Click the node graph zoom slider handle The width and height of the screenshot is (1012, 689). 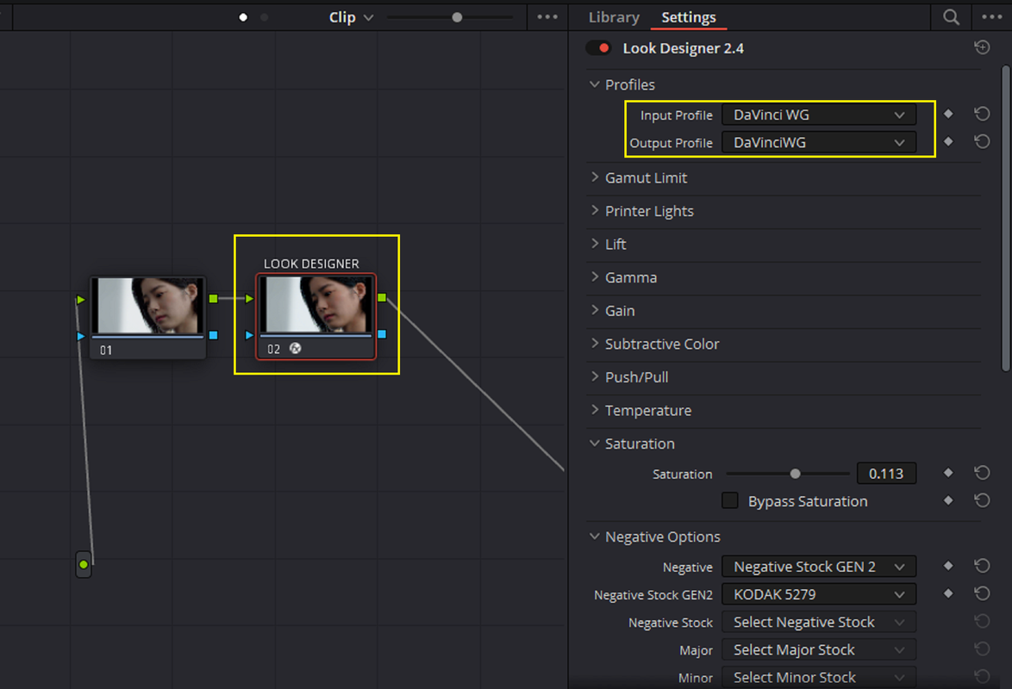[x=457, y=17]
